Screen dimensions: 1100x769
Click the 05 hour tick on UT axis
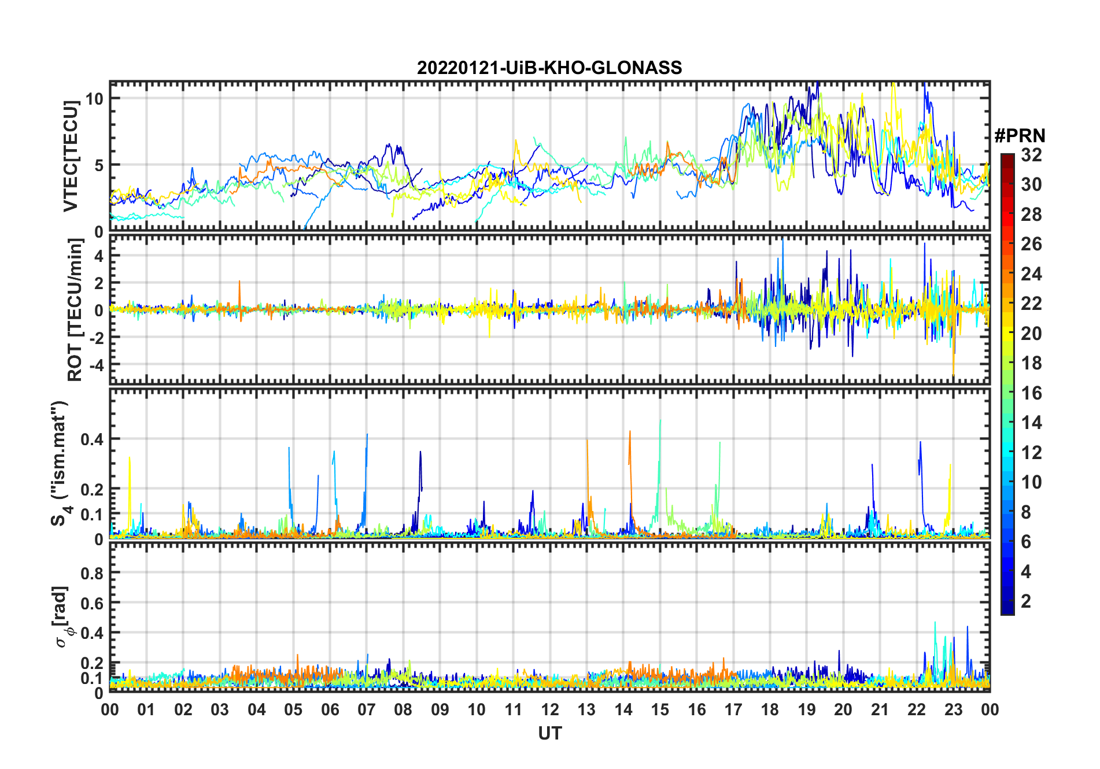click(293, 709)
